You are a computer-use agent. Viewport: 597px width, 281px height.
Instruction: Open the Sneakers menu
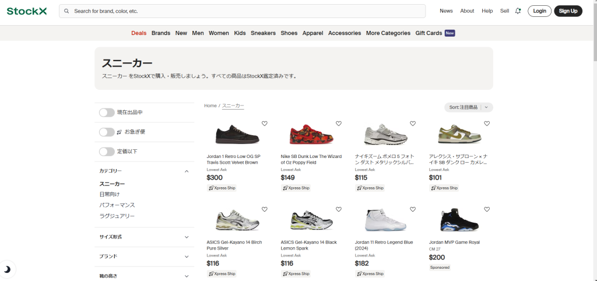pyautogui.click(x=263, y=33)
